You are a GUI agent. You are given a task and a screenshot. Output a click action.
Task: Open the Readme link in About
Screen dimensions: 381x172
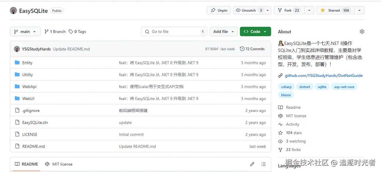pos(289,107)
